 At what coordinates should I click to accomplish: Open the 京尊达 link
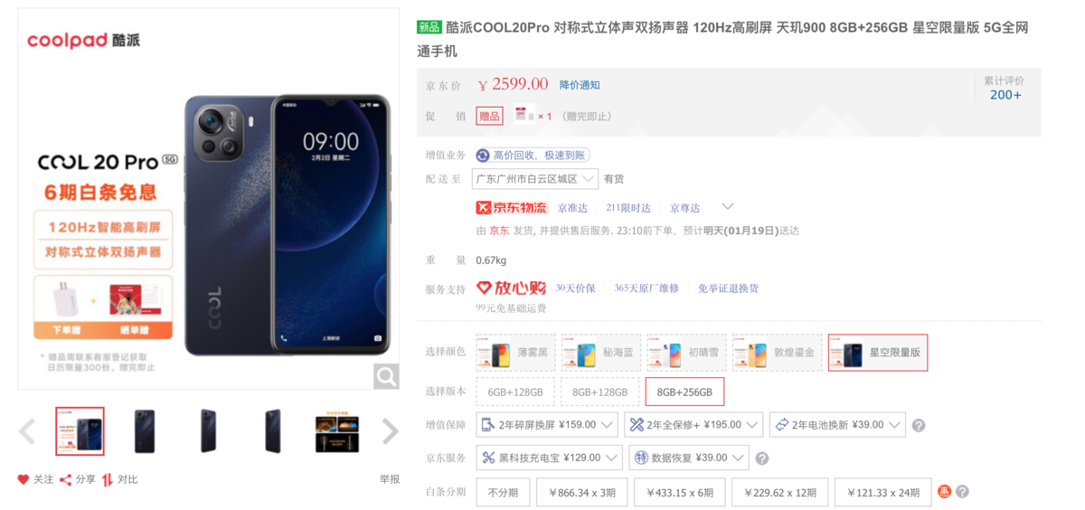(x=684, y=208)
